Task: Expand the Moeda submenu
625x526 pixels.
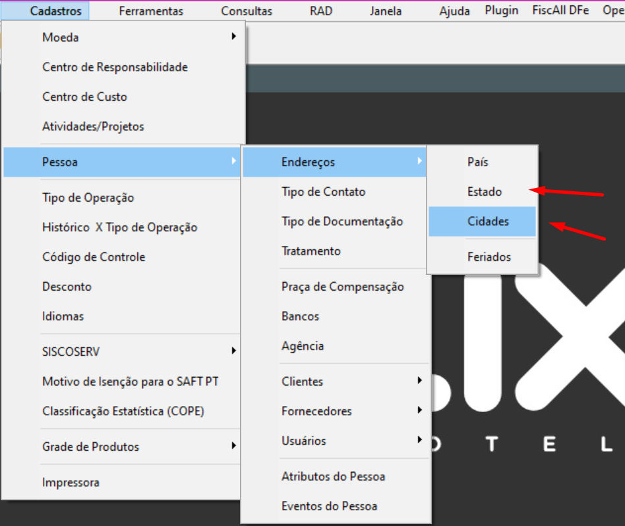Action: click(122, 38)
